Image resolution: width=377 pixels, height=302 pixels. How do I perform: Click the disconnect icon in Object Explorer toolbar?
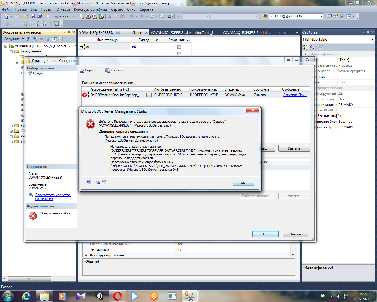35,39
